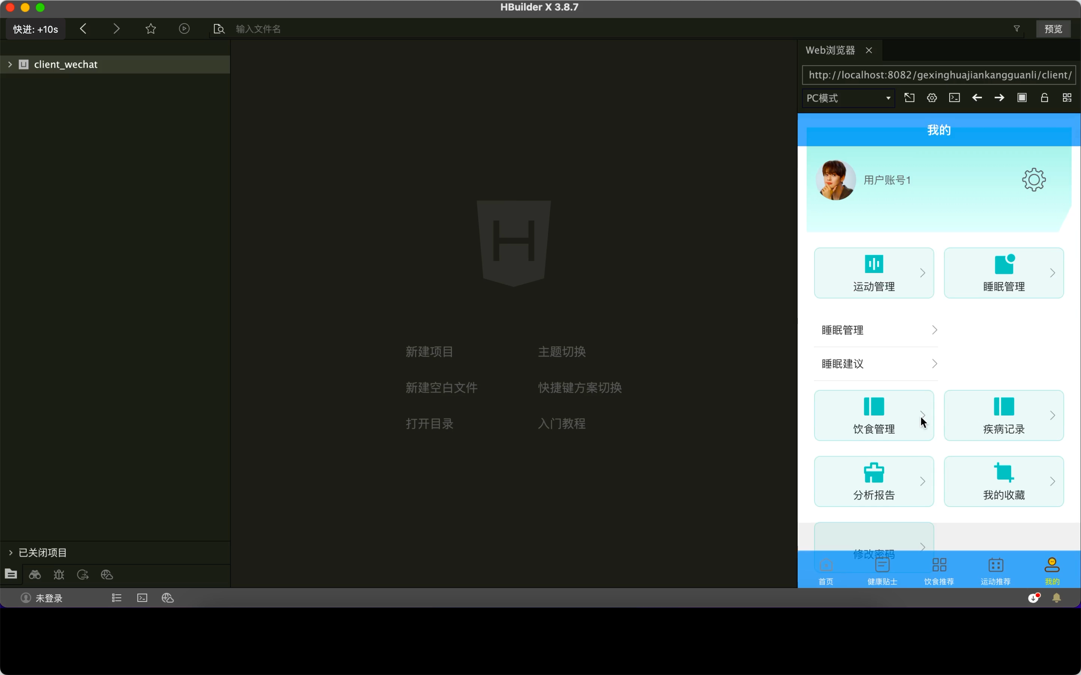Click the binoculars search icon in sidebar

[35, 575]
